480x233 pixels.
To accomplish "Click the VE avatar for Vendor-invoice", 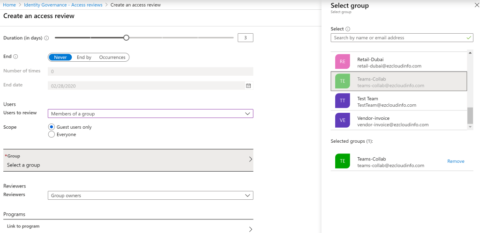I will click(x=343, y=121).
